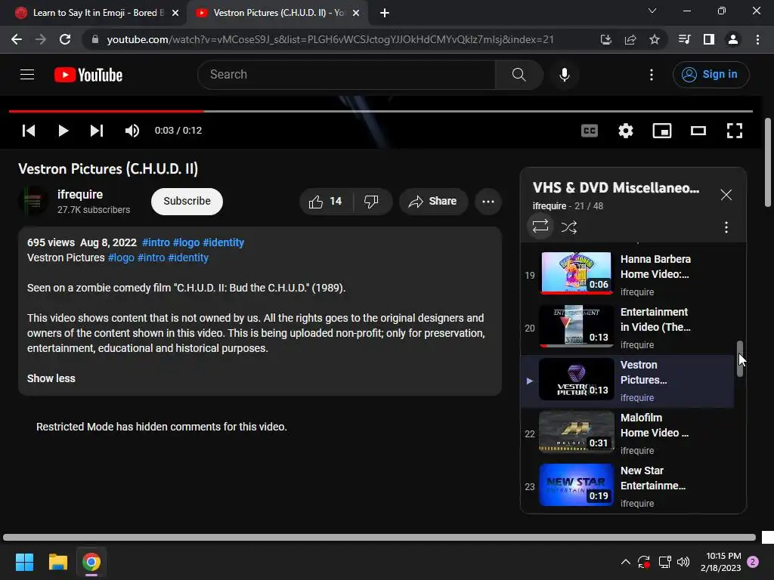
Task: Like the video with thumbs up
Action: pyautogui.click(x=326, y=201)
